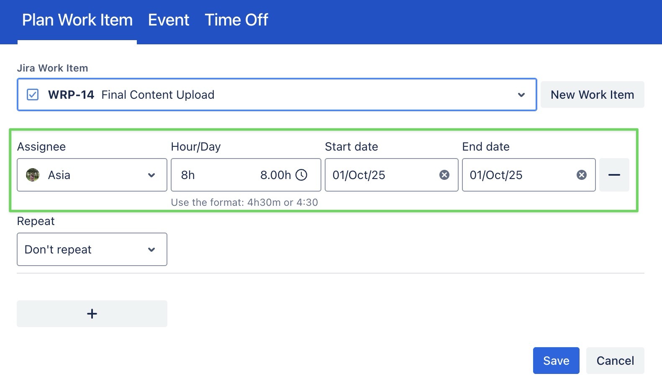Screen dimensions: 662x384
Task: Open the Repeat dropdown
Action: pyautogui.click(x=92, y=249)
